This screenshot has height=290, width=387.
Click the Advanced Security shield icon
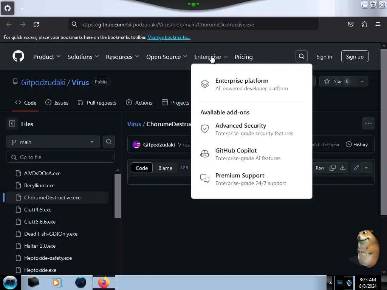[204, 128]
